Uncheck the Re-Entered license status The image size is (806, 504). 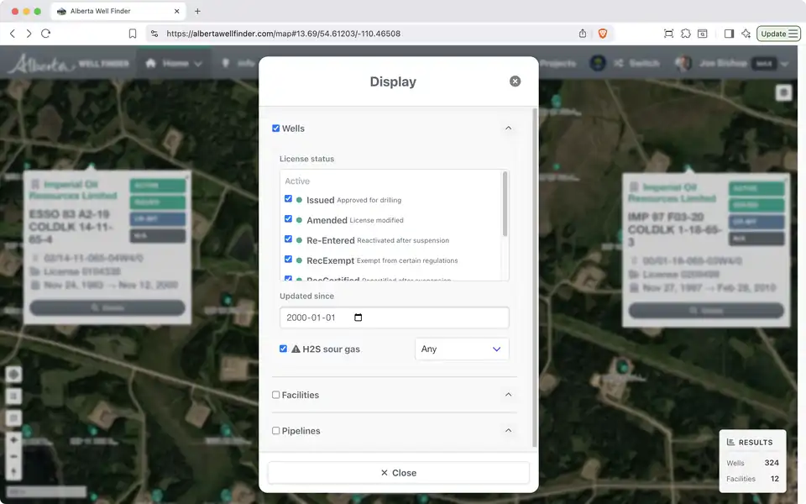288,239
